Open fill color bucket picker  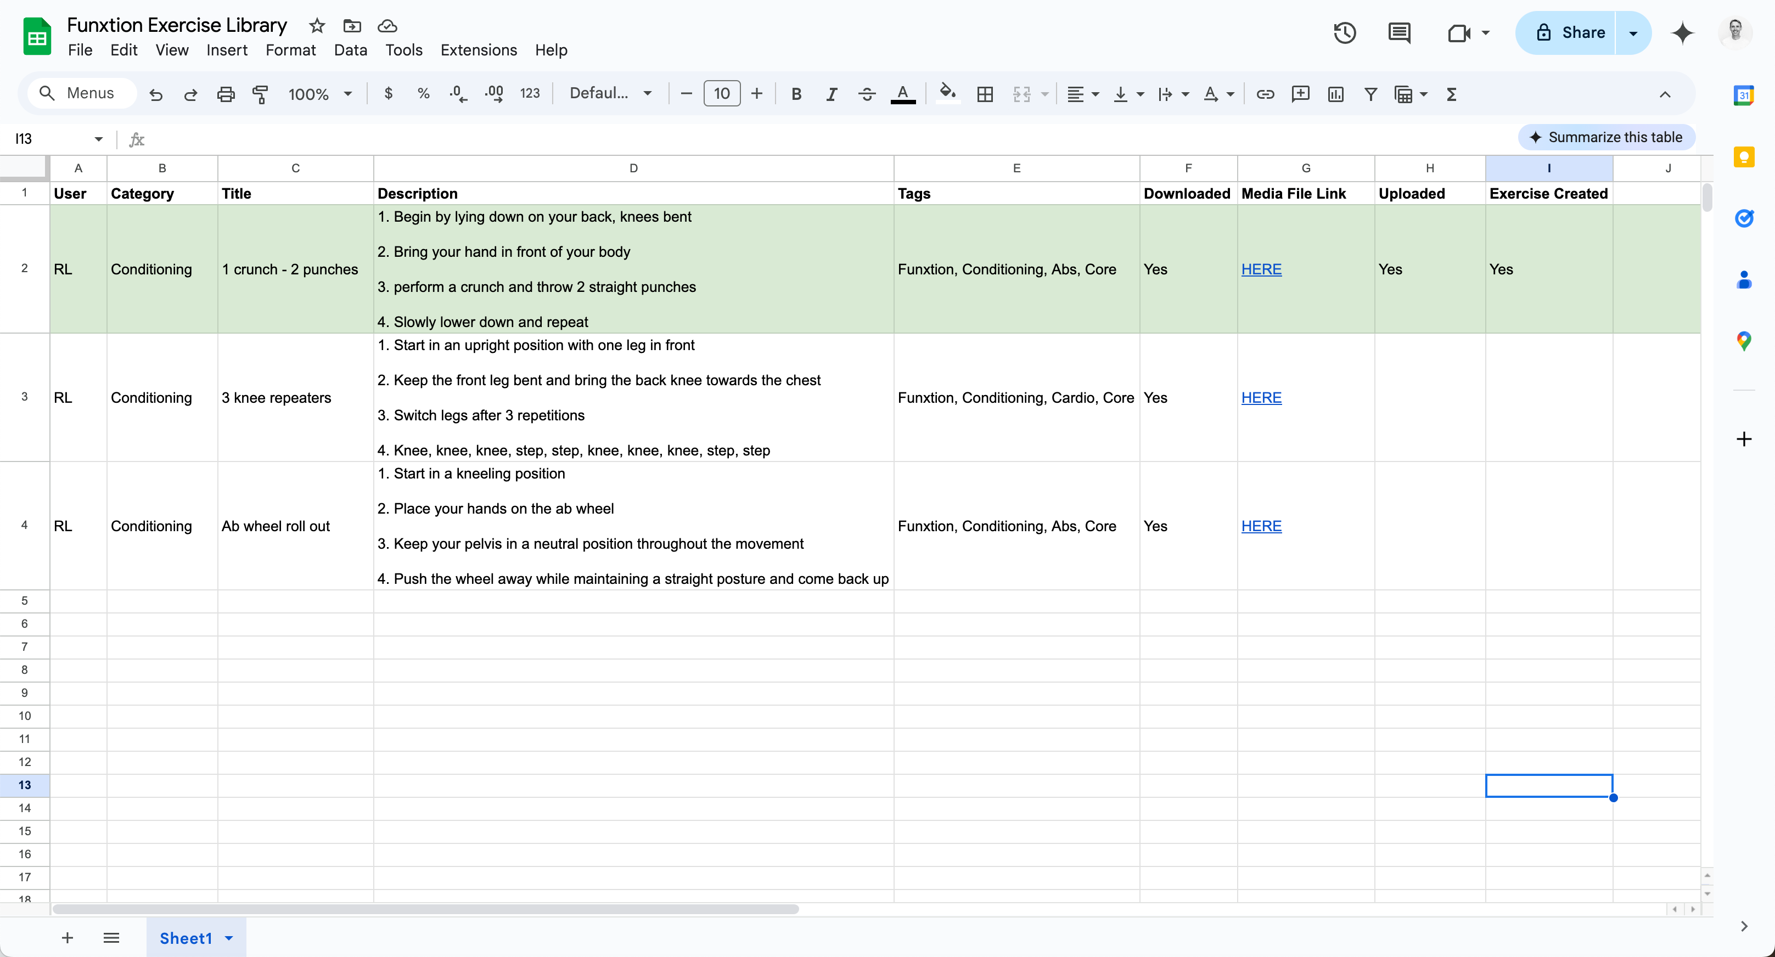point(948,94)
